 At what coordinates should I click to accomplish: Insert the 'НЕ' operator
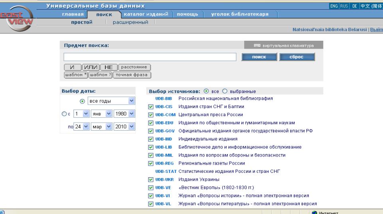click(109, 67)
